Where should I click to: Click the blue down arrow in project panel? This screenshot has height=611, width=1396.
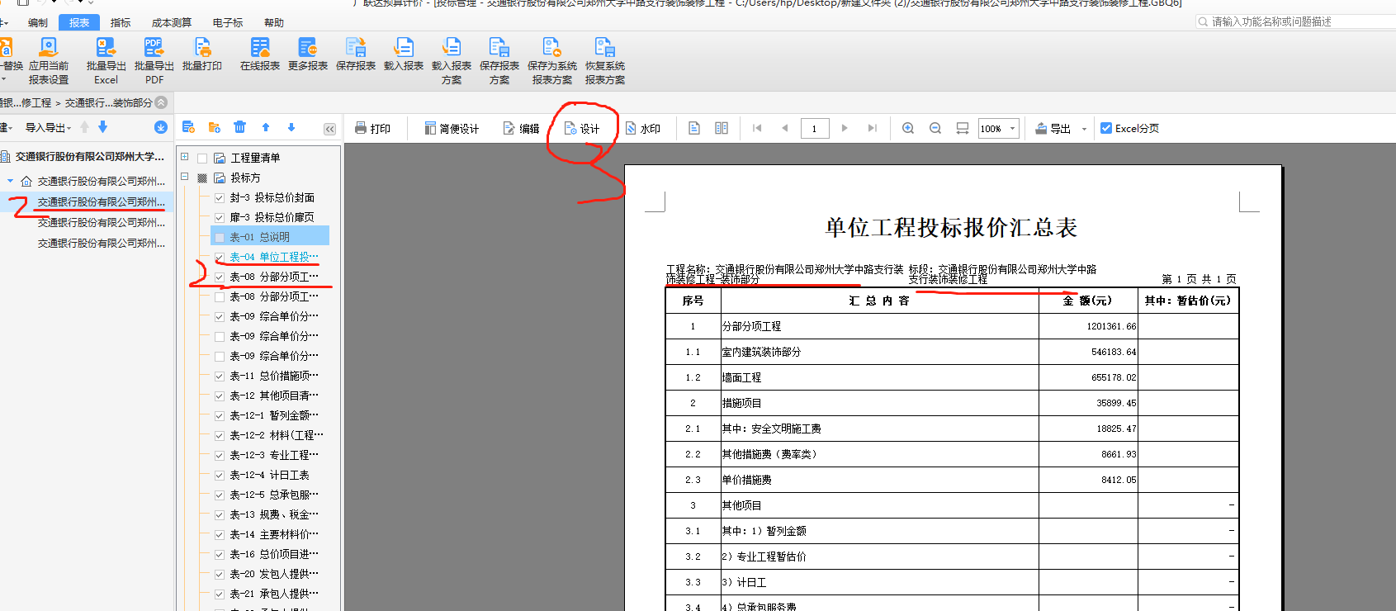pyautogui.click(x=102, y=127)
